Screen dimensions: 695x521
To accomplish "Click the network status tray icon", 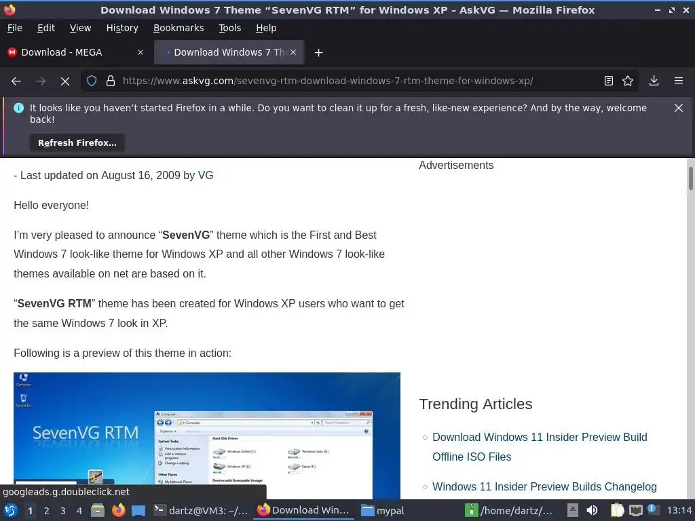I will coord(635,510).
